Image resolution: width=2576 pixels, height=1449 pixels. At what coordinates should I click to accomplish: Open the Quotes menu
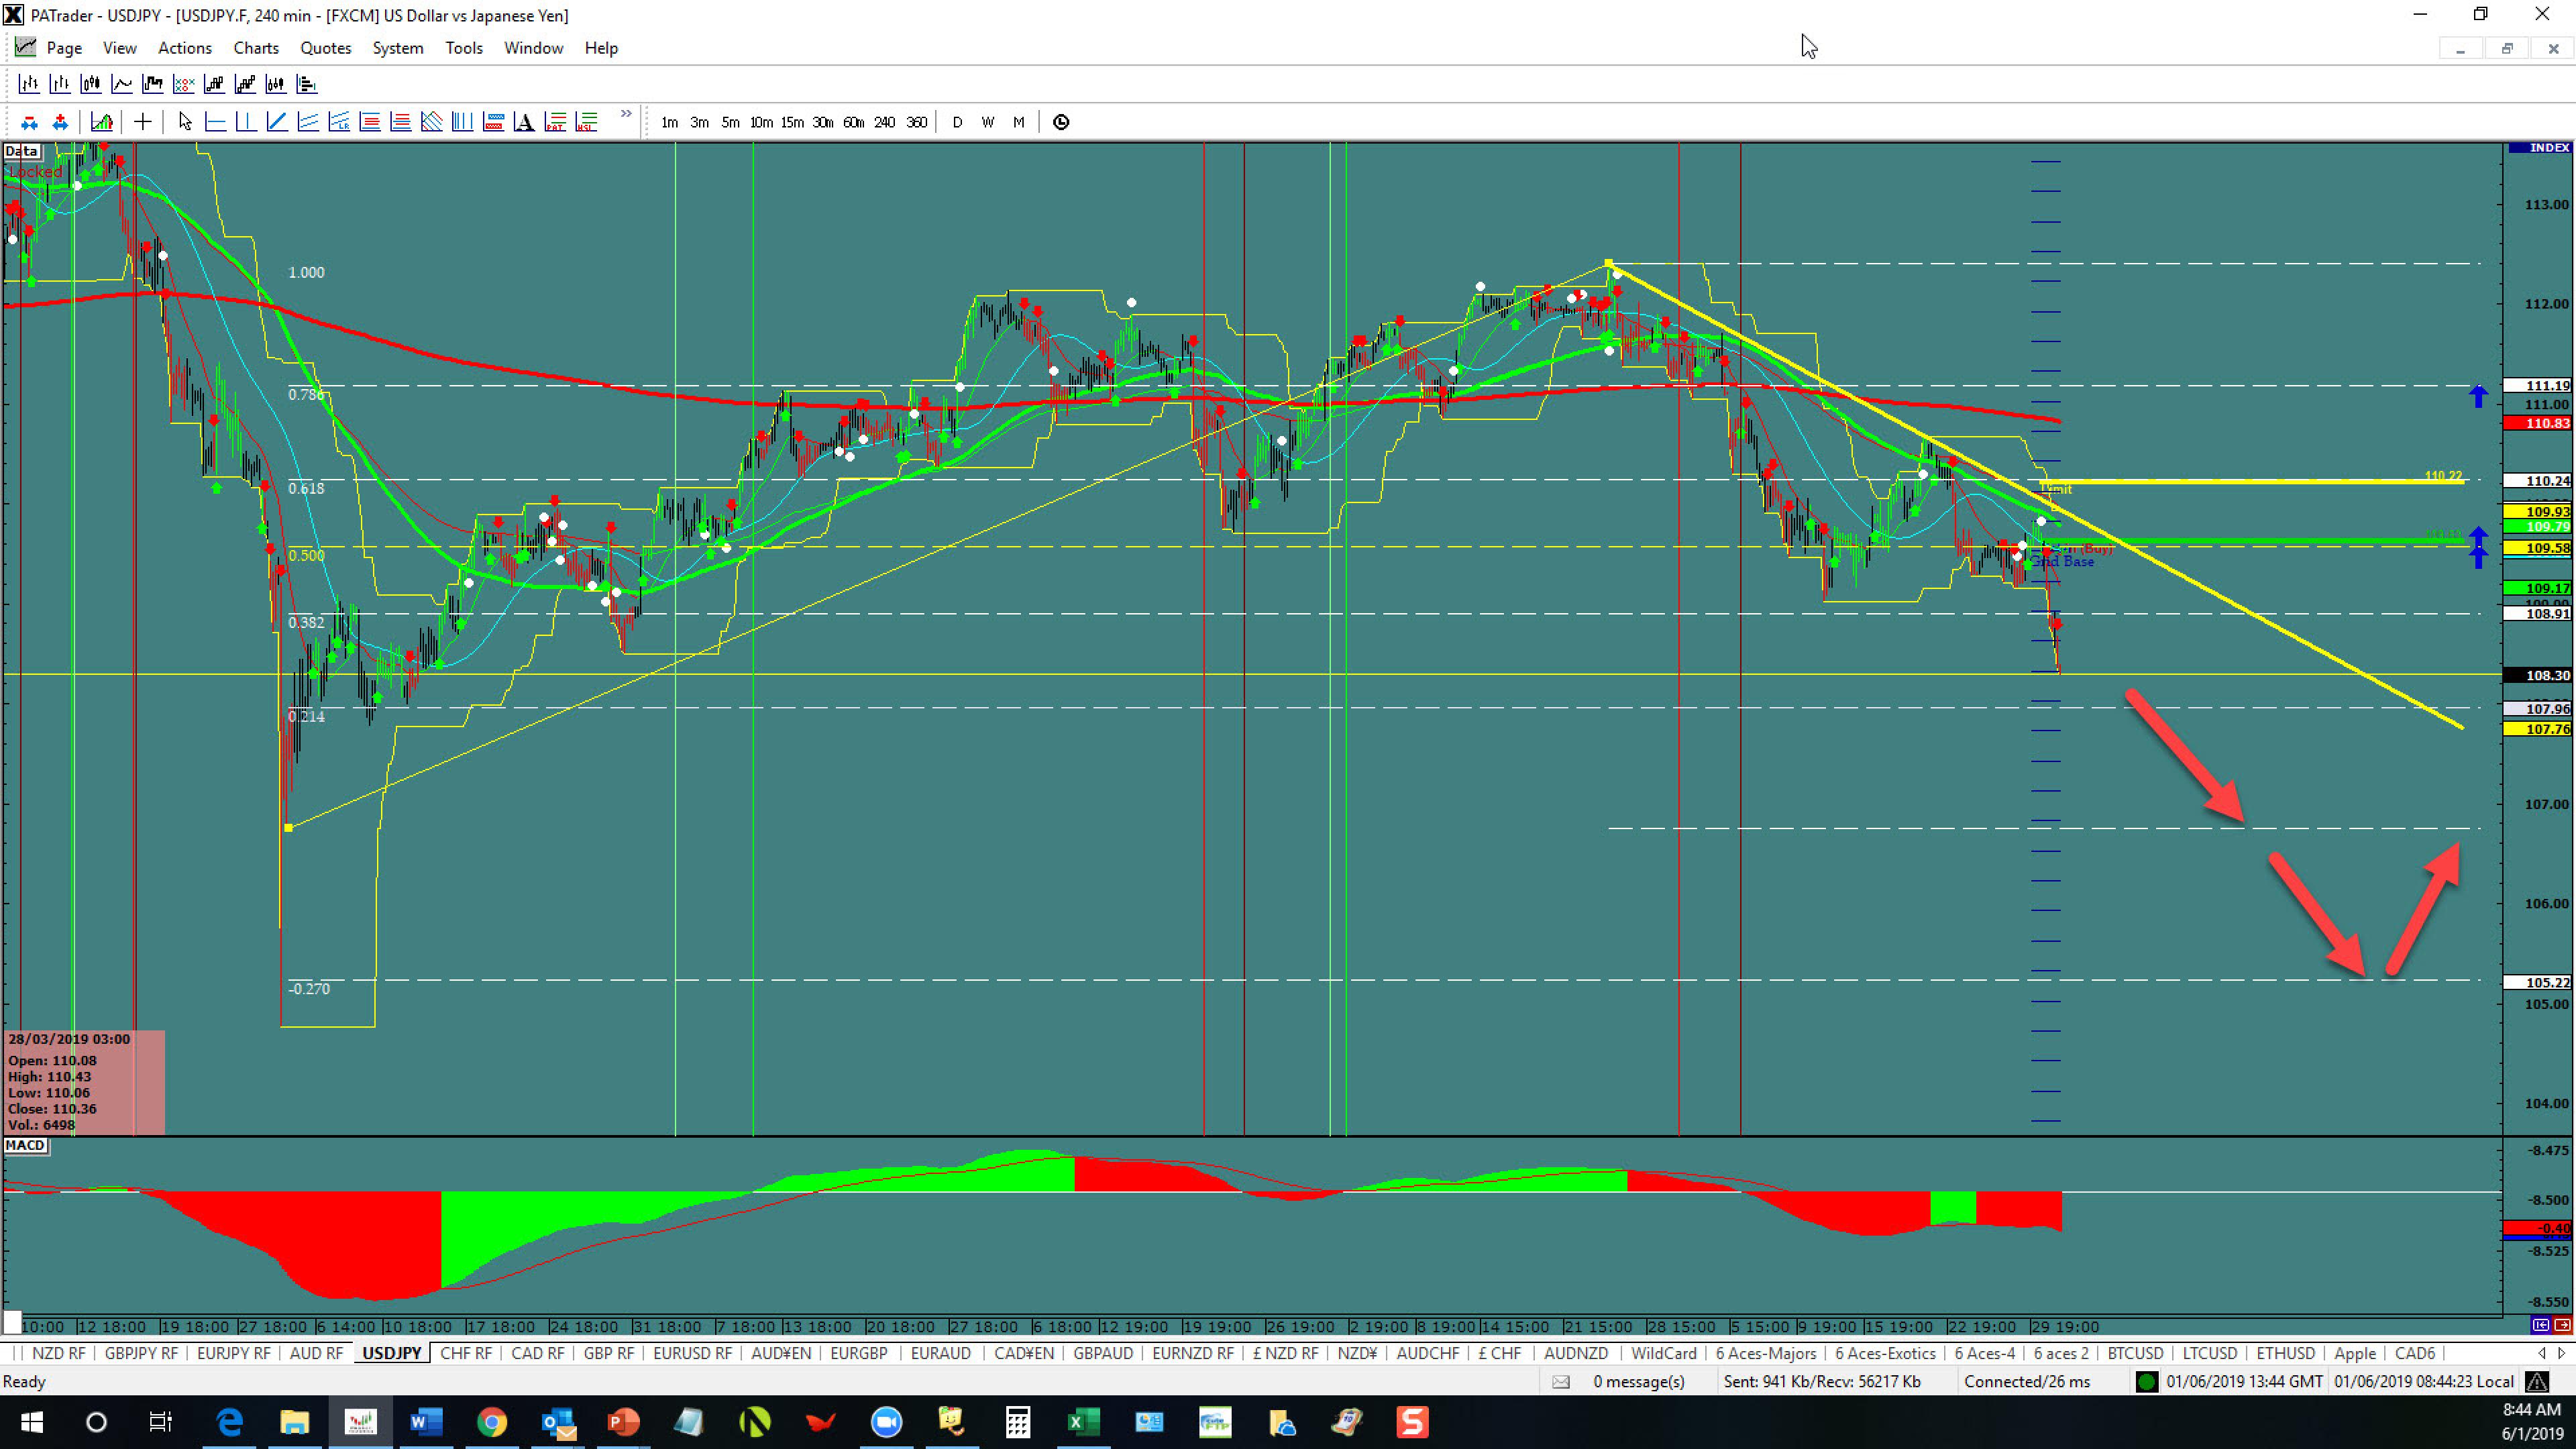tap(326, 48)
